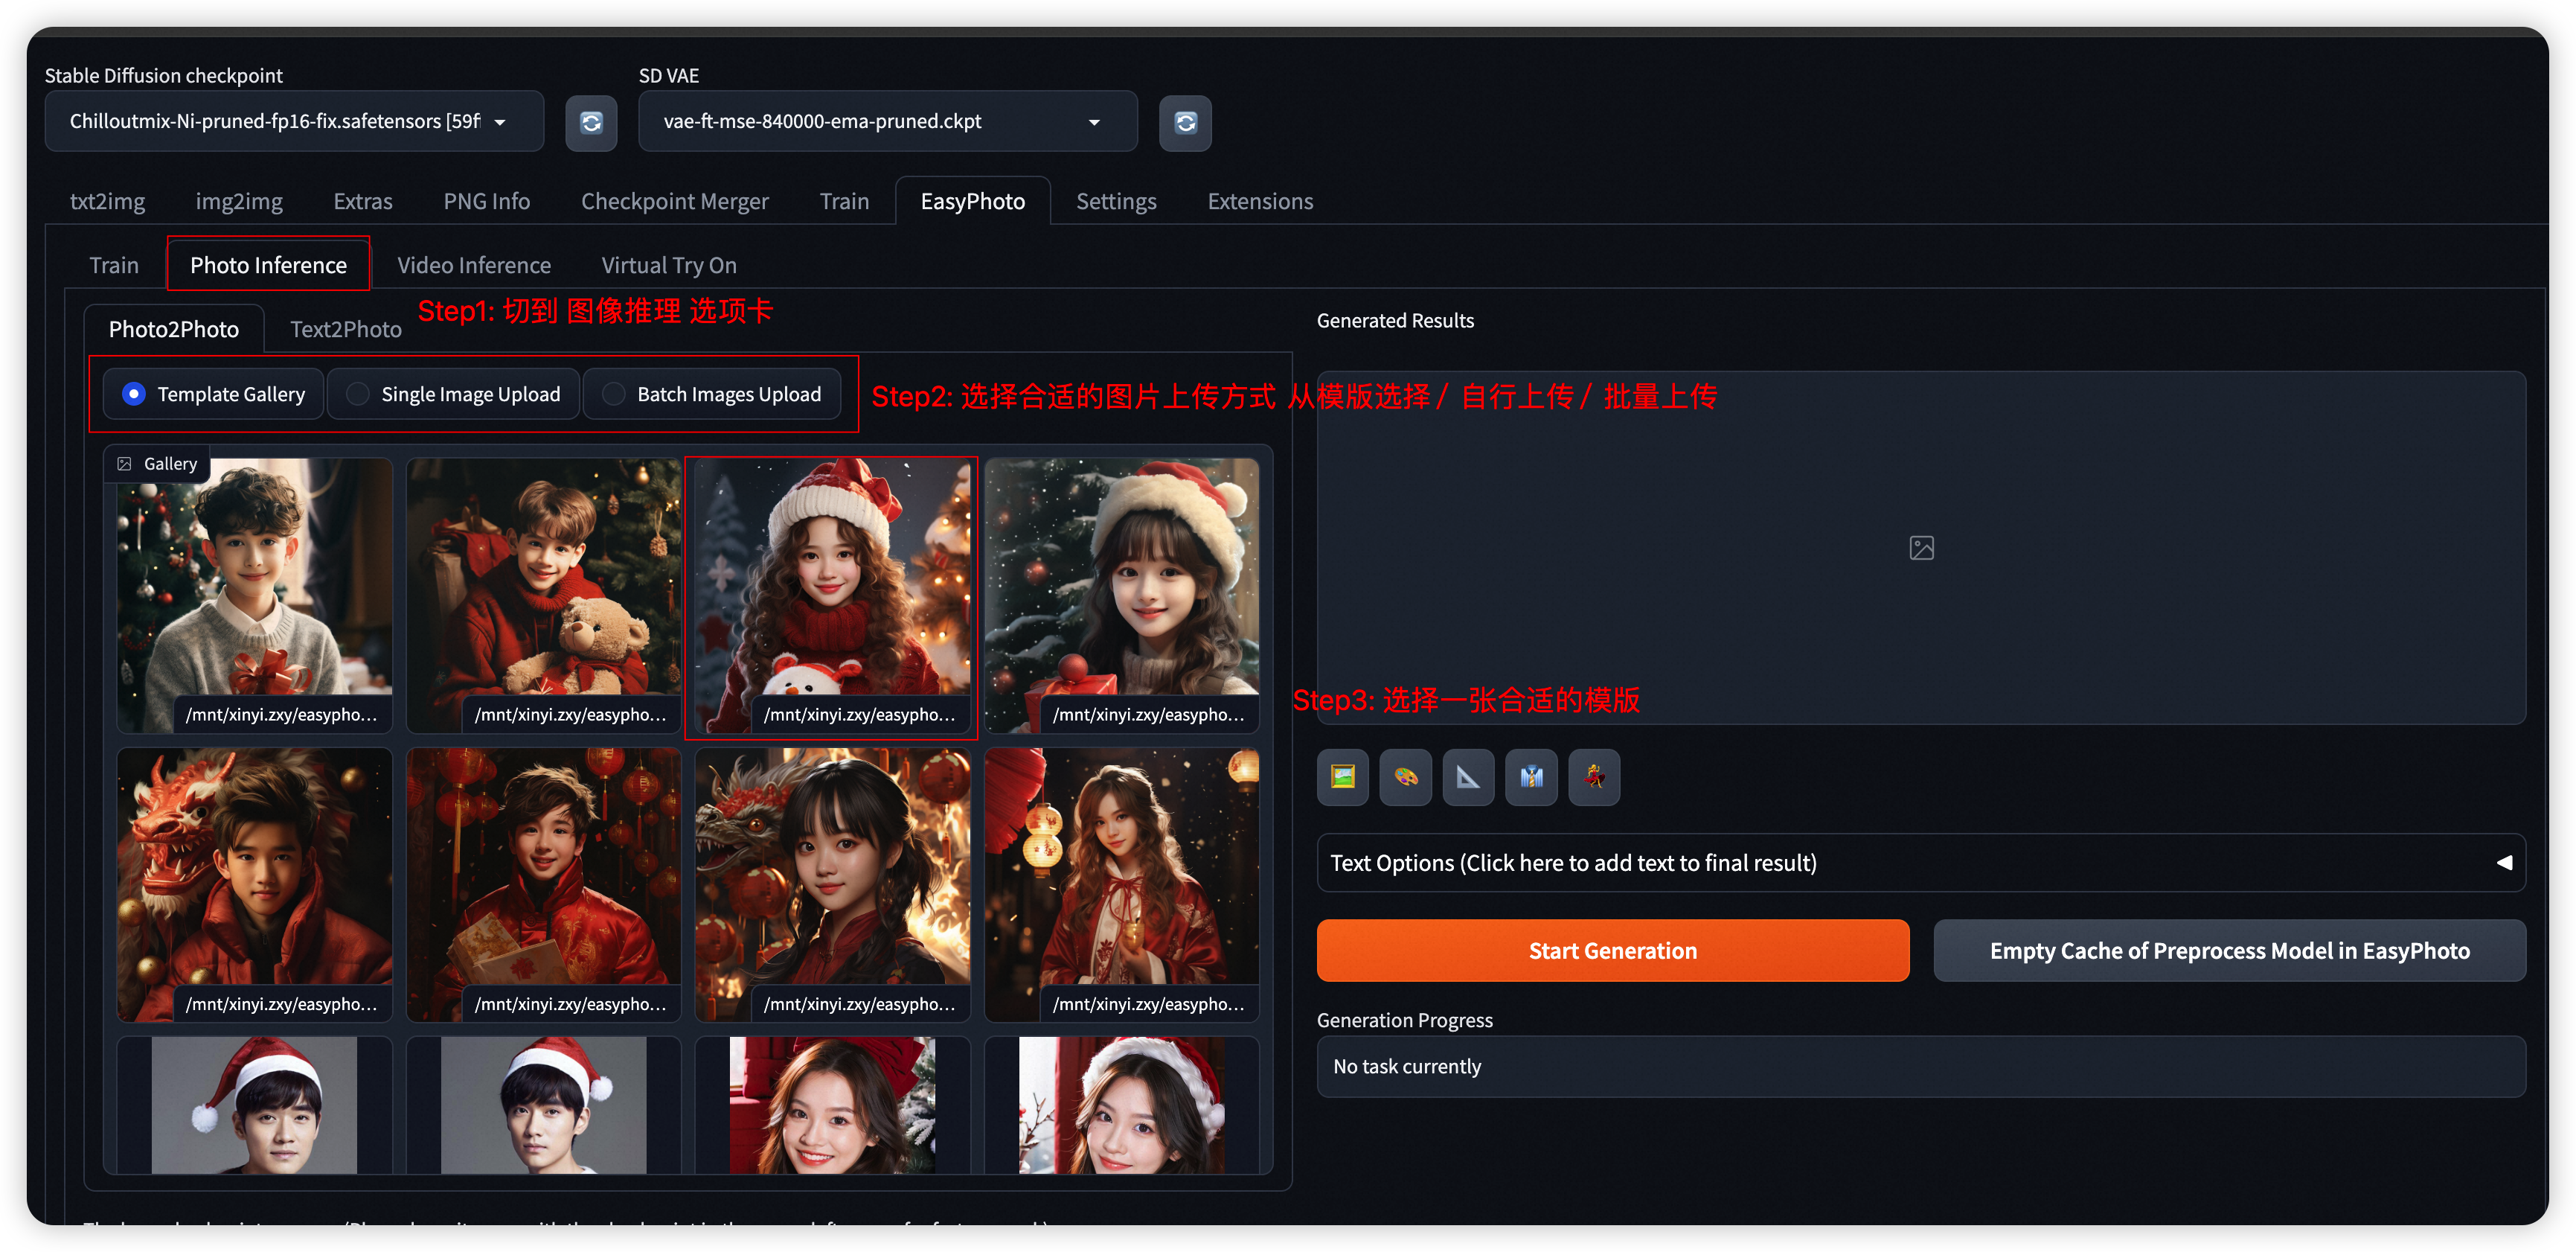
Task: Choose Single Image Upload option
Action: [358, 394]
